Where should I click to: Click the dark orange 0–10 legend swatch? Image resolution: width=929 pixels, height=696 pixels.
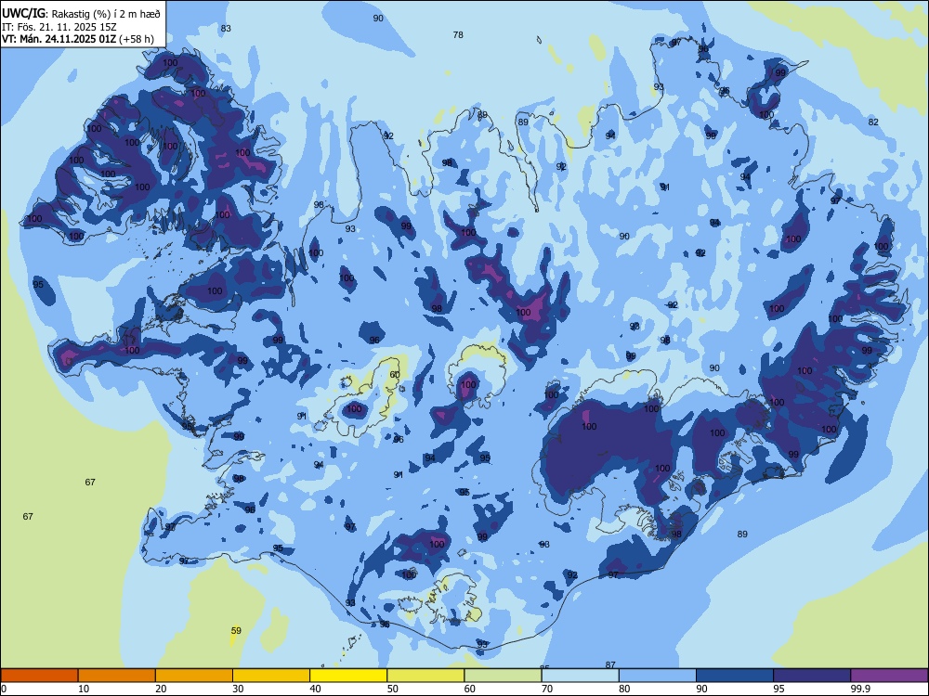coord(39,676)
